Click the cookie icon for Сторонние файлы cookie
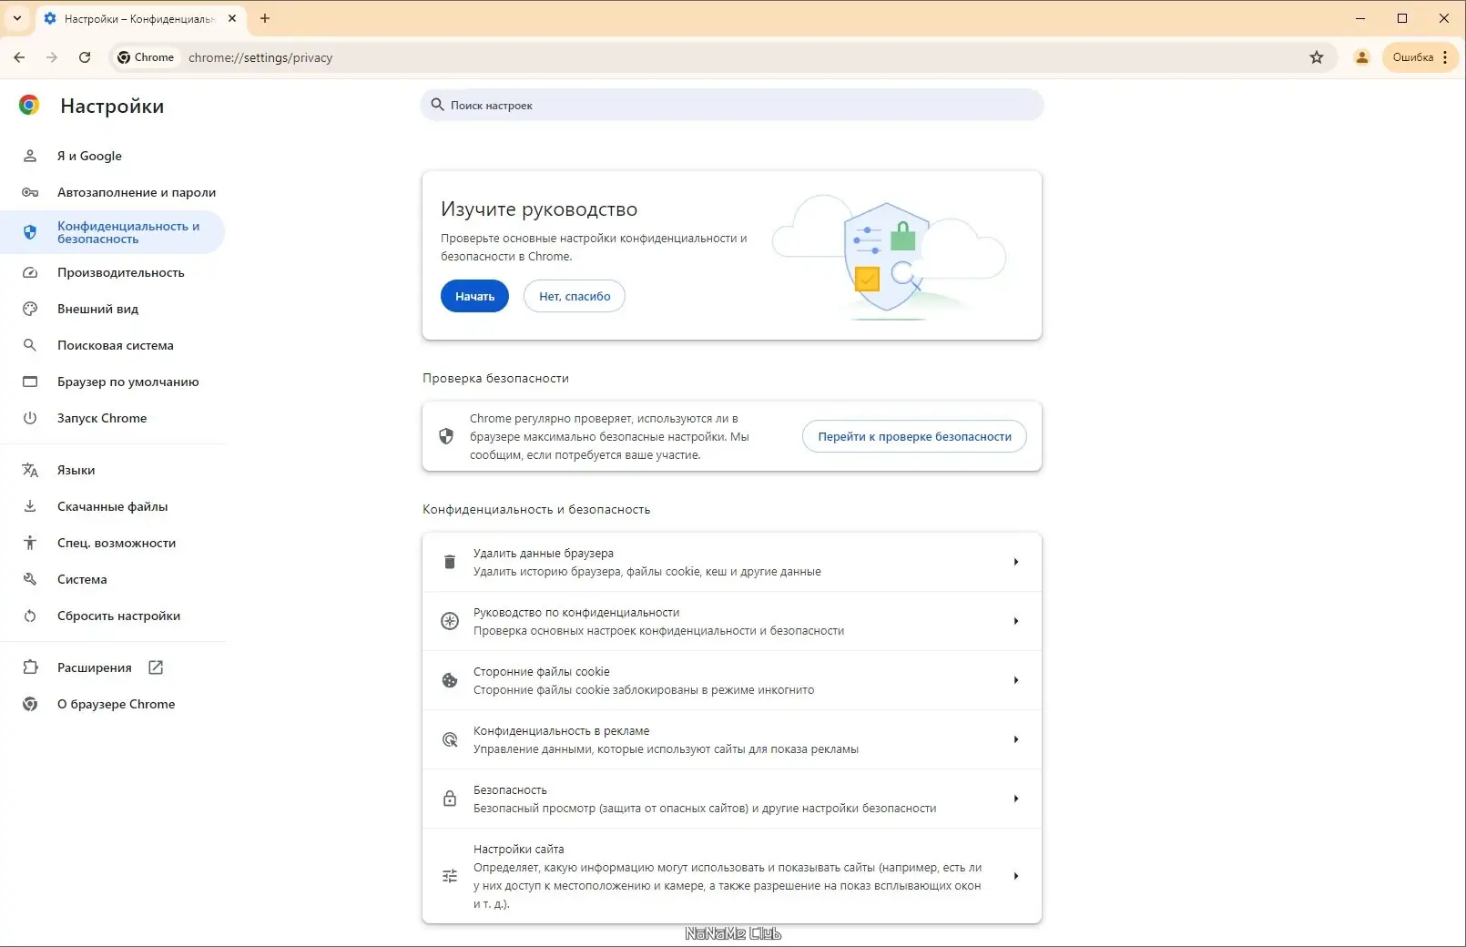The height and width of the screenshot is (947, 1466). [449, 680]
